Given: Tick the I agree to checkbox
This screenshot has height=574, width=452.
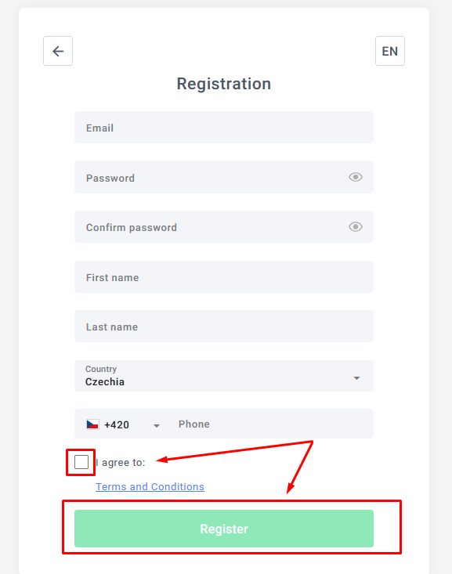Looking at the screenshot, I should tap(81, 462).
